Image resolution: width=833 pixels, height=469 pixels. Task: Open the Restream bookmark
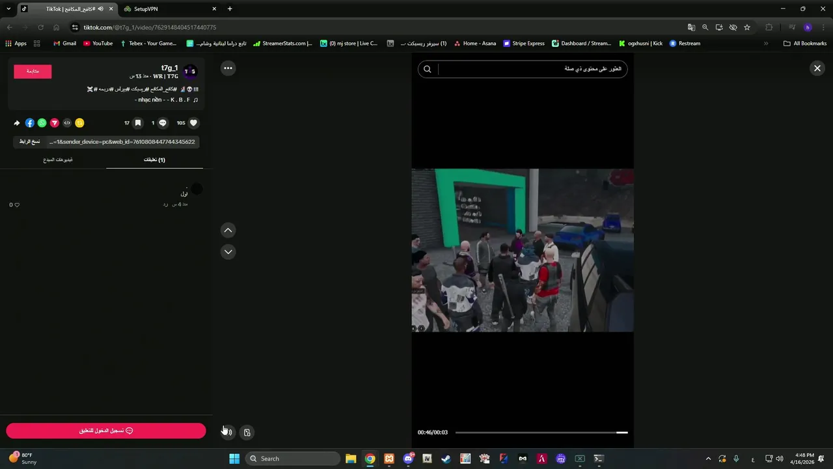click(685, 44)
